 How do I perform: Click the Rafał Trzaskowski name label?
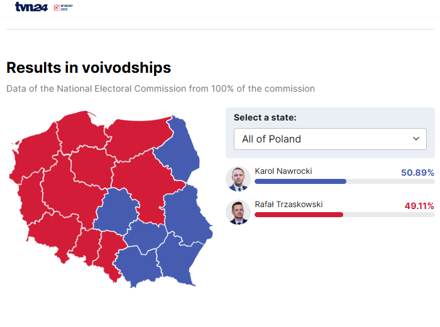click(x=289, y=204)
